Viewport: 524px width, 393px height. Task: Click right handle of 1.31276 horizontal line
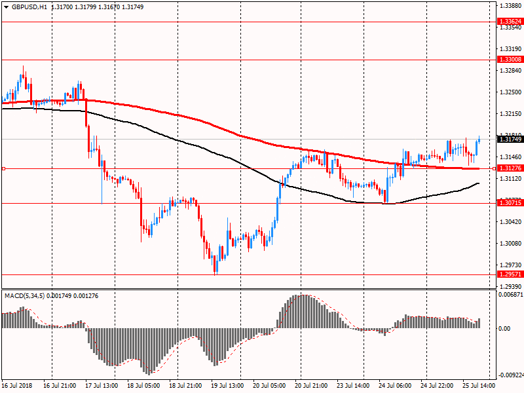(x=495, y=169)
